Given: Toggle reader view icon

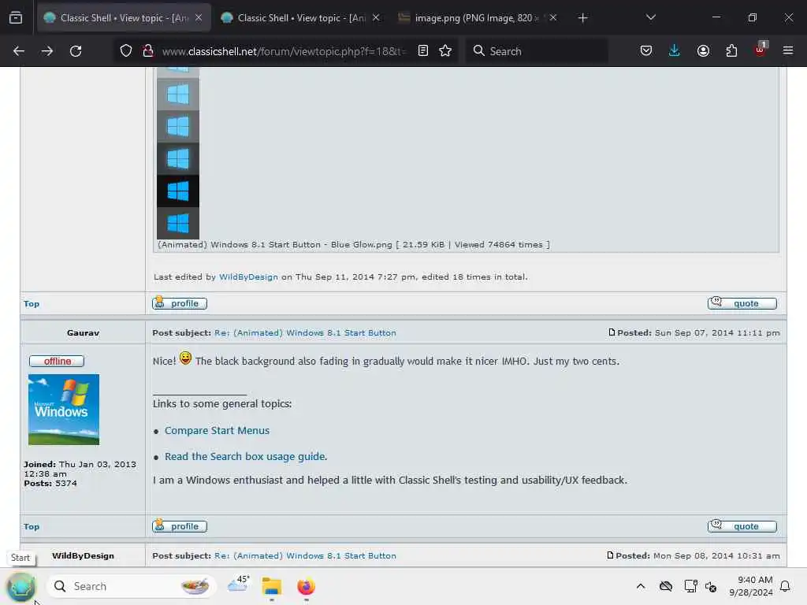Looking at the screenshot, I should pyautogui.click(x=423, y=51).
